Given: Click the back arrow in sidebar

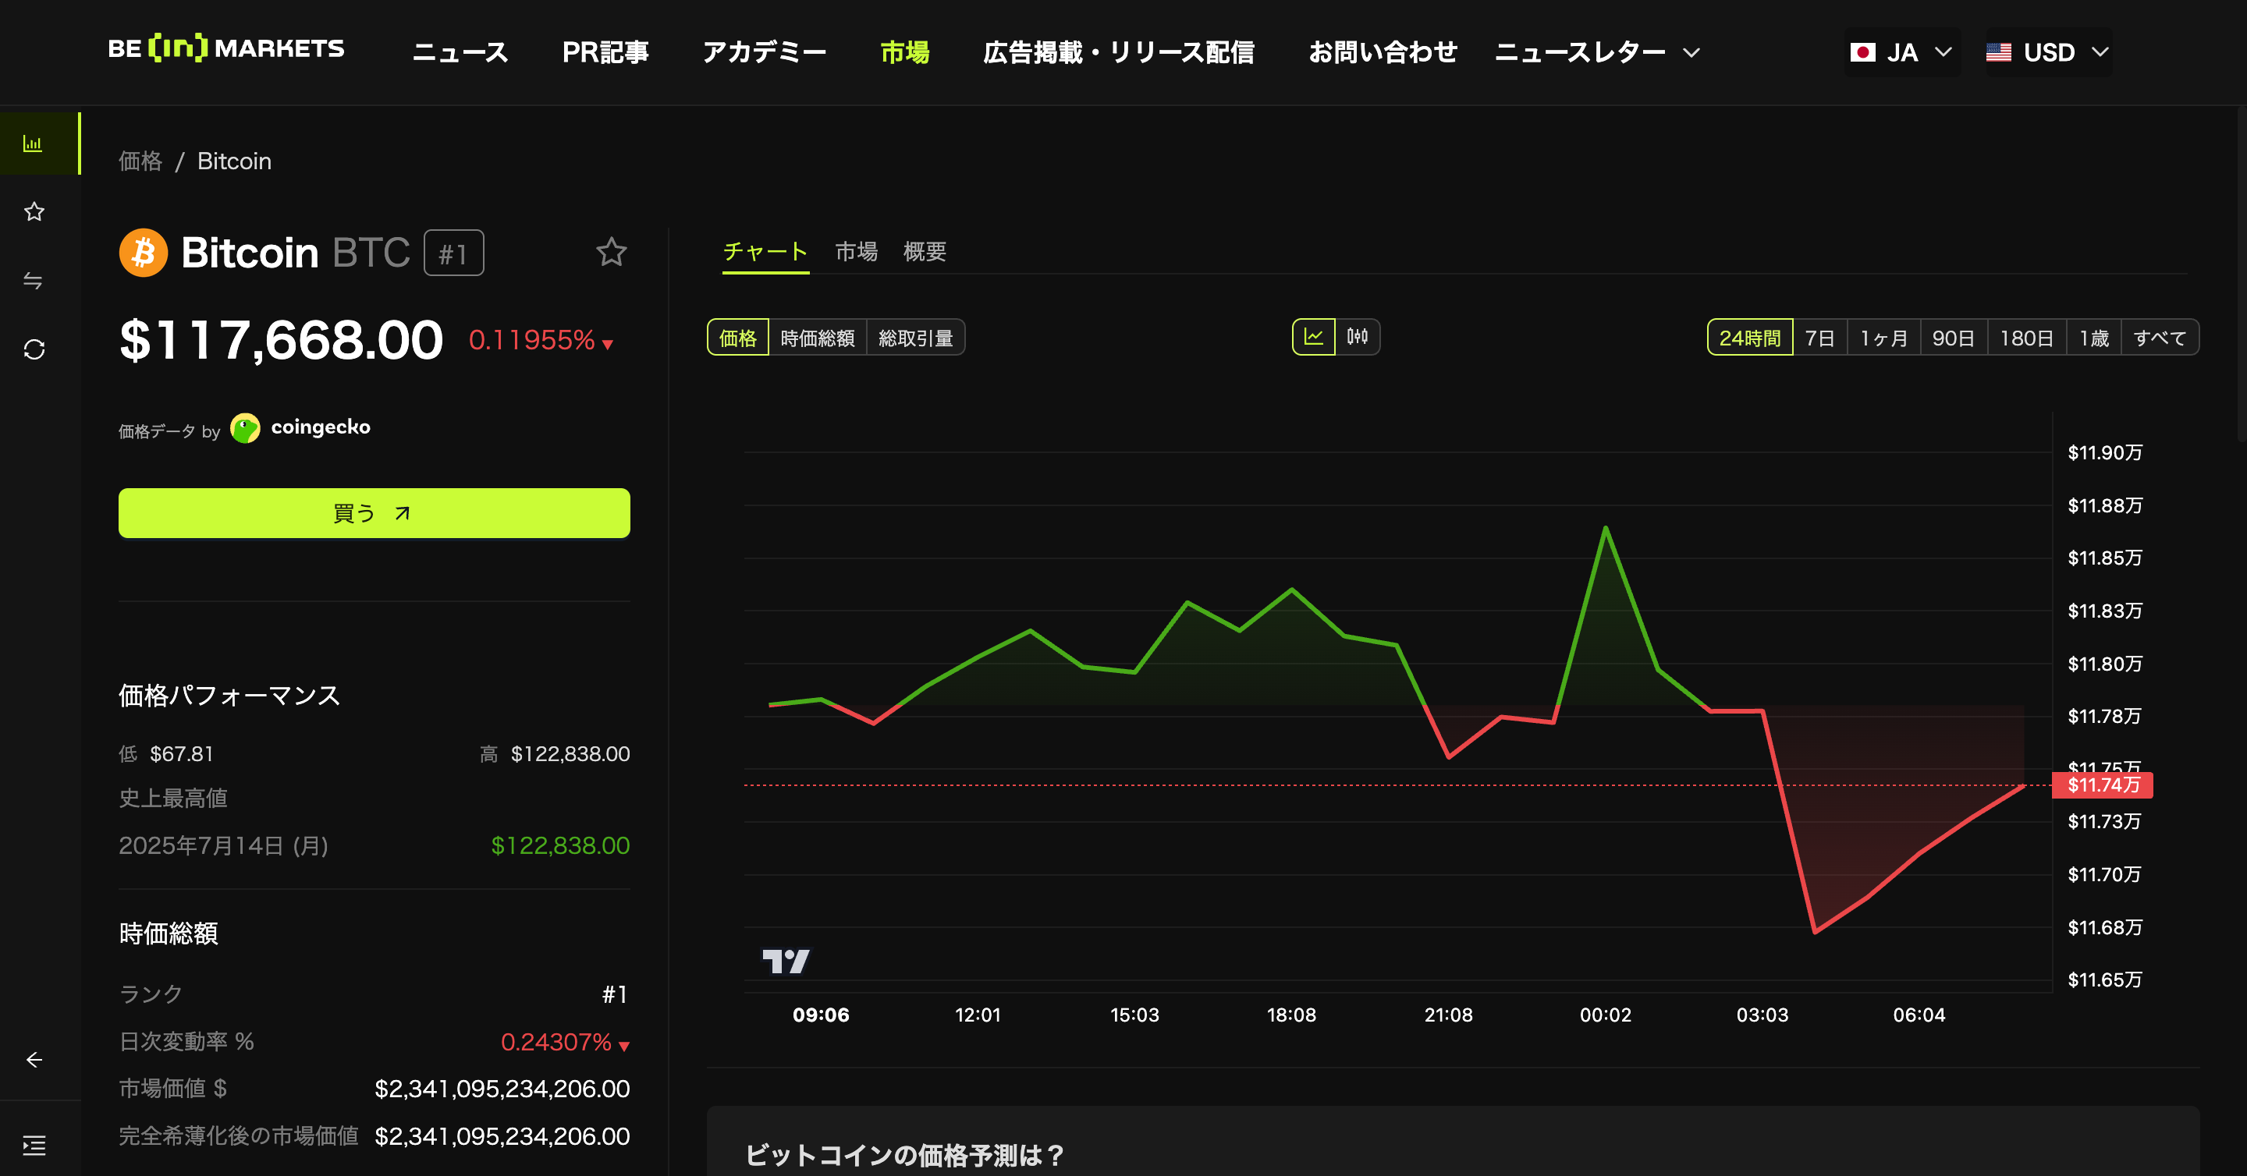Looking at the screenshot, I should click(x=34, y=1060).
